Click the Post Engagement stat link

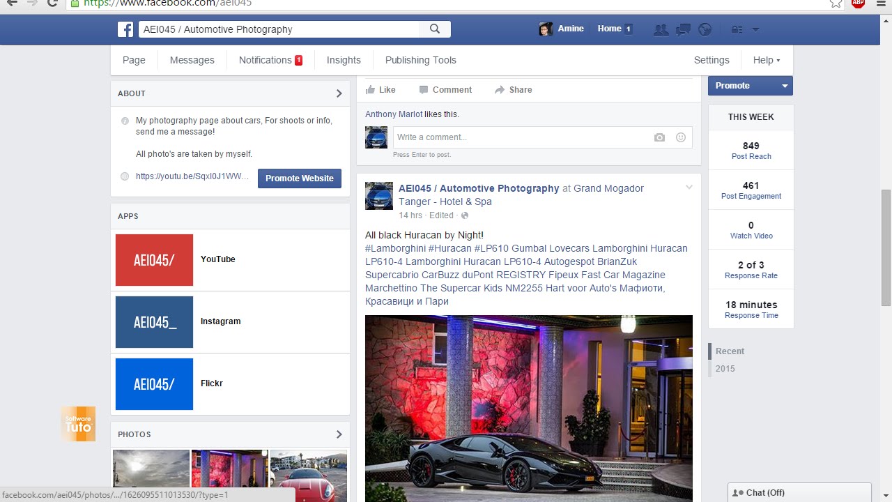[751, 196]
